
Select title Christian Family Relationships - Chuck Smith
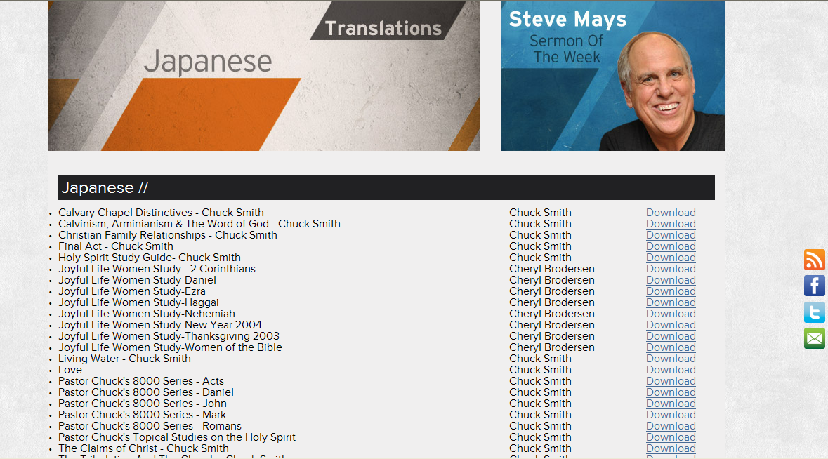point(167,235)
